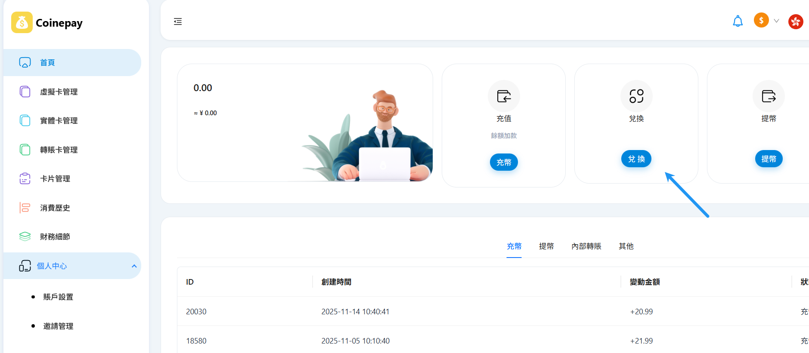
Task: Click the blue 充幣 button
Action: click(504, 162)
